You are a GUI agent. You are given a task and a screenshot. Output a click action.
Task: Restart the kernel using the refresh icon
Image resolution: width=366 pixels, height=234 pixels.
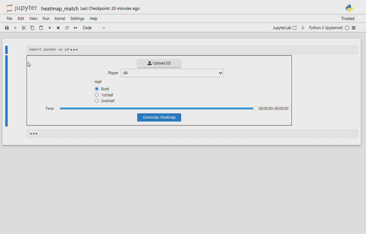click(x=67, y=28)
